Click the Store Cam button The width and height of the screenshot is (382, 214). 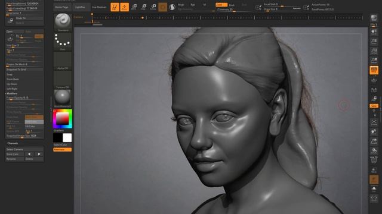coord(15,154)
